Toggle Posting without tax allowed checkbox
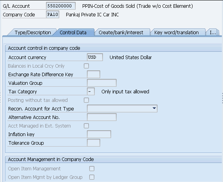 coord(86,100)
